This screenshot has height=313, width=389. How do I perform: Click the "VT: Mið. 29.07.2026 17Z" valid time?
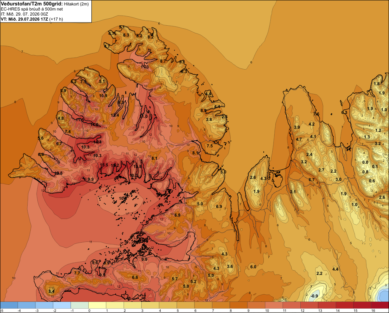[24, 19]
